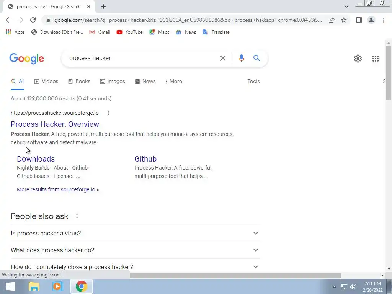Click More results from sourceforge.io

click(58, 189)
